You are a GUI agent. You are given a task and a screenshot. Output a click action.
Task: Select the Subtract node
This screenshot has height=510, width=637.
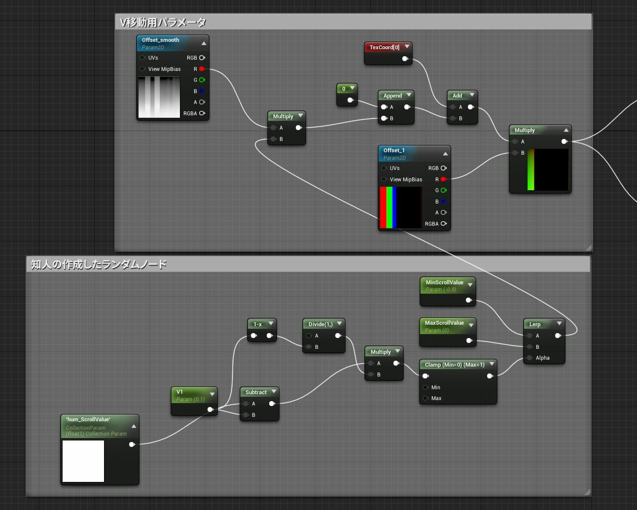click(256, 392)
